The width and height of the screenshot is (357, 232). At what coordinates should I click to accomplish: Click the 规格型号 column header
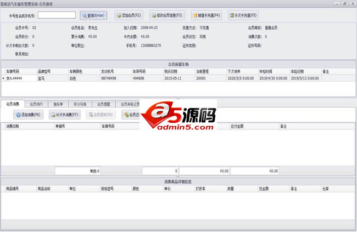pyautogui.click(x=116, y=189)
